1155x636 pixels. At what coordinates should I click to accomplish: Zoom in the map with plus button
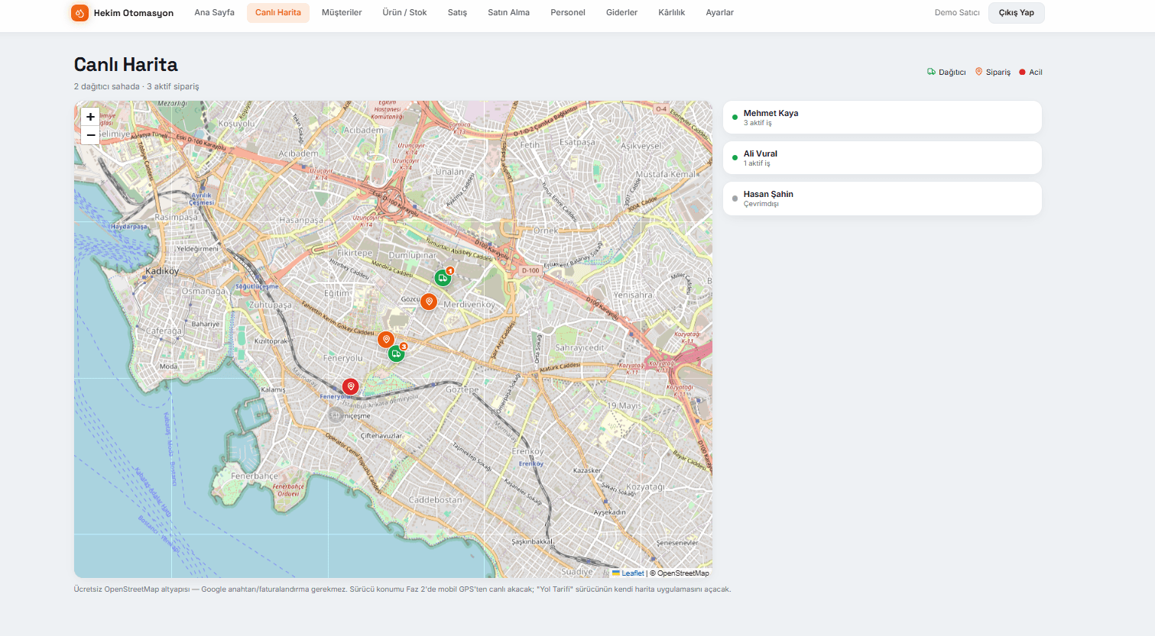(90, 117)
